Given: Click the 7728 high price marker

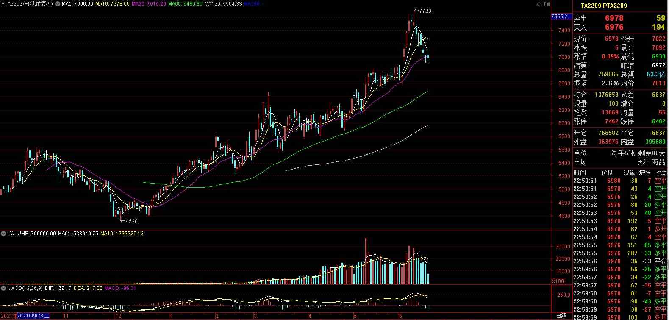Looking at the screenshot, I should pyautogui.click(x=425, y=11).
